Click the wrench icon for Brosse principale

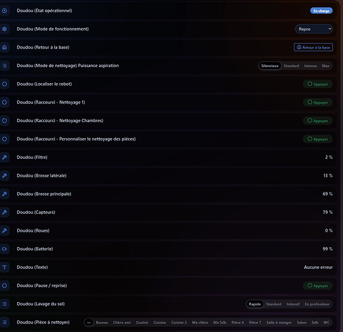tap(5, 194)
